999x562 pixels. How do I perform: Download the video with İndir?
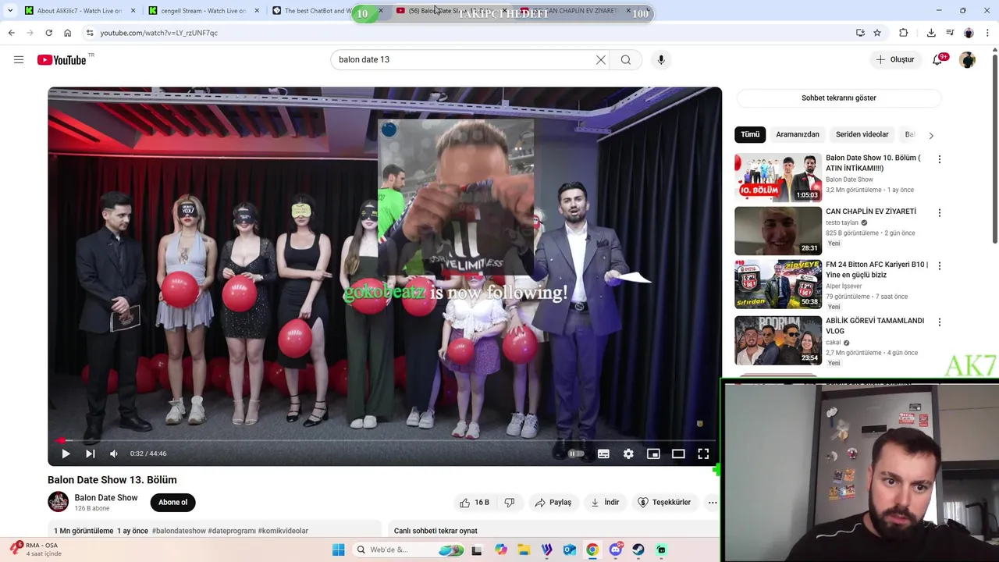point(605,503)
